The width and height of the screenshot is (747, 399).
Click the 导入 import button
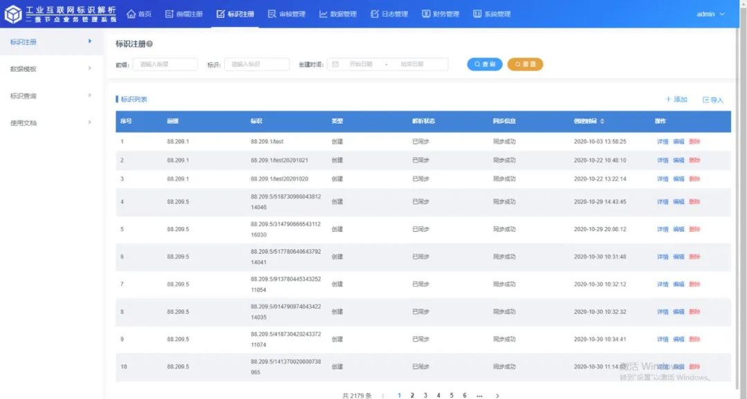(712, 100)
